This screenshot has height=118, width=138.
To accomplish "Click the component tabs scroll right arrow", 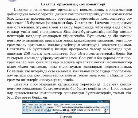I will [108, 107].
